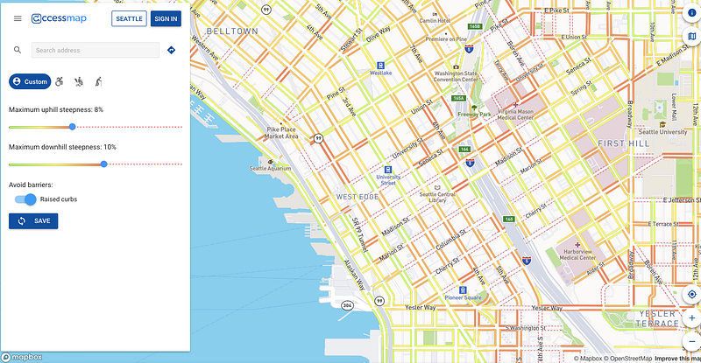Open the map legend icon
This screenshot has width=701, height=363.
click(x=691, y=37)
